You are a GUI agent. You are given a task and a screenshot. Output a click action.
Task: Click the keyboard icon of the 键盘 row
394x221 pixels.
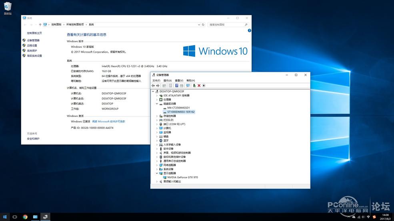click(x=161, y=136)
